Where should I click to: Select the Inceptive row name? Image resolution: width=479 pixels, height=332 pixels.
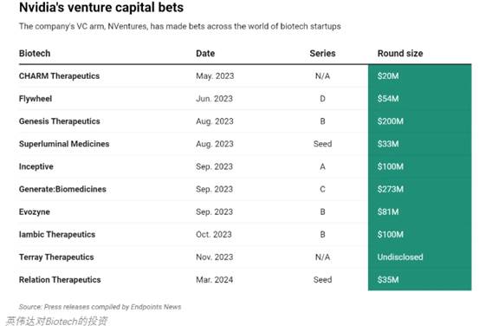(x=36, y=166)
